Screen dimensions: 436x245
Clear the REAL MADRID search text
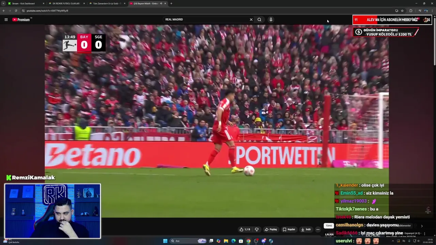(251, 19)
